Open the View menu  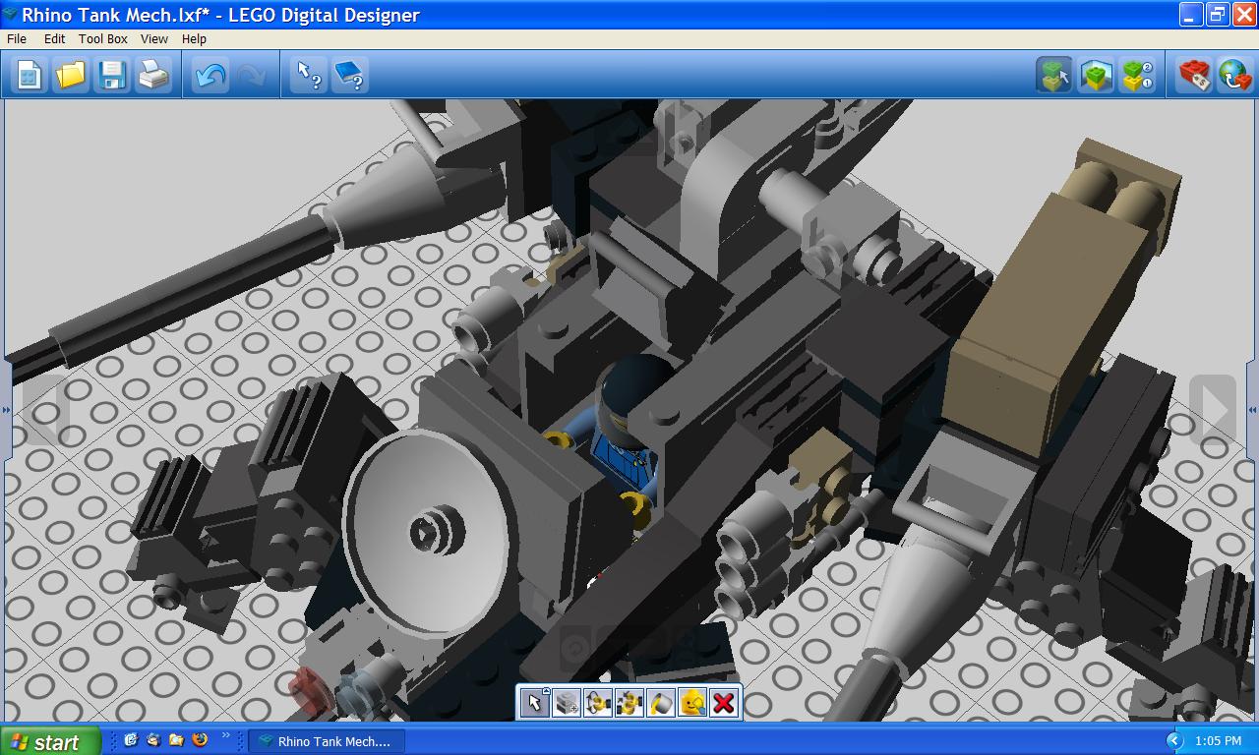[154, 38]
